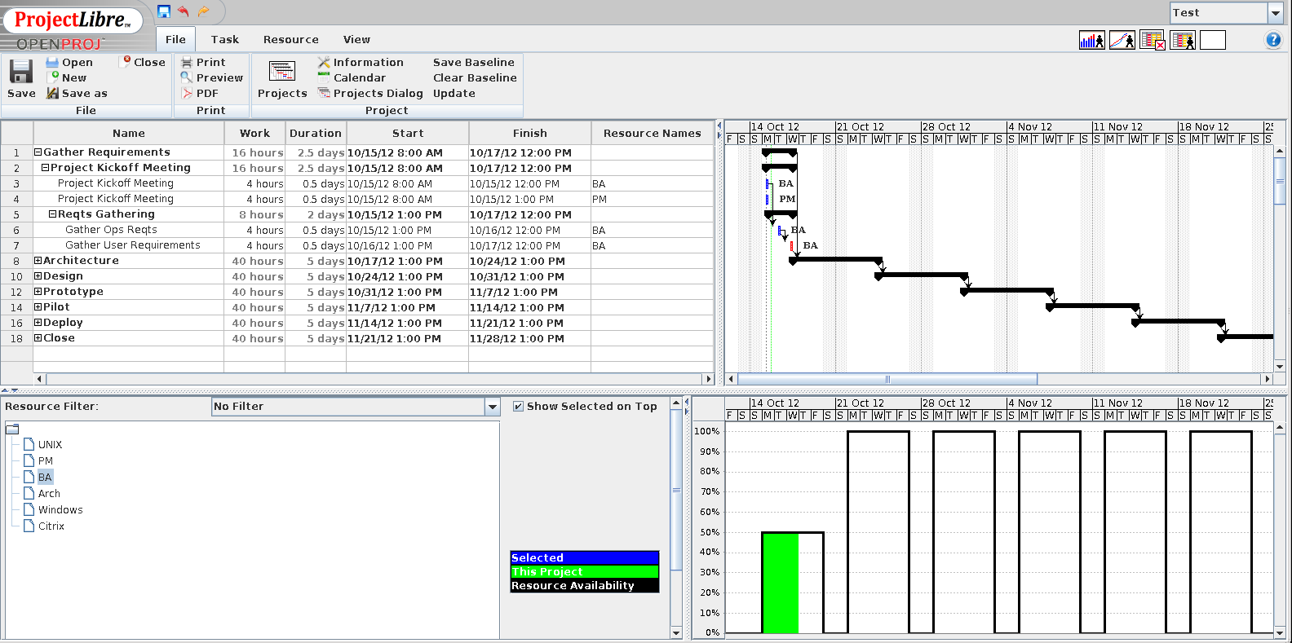Open the Help question mark
This screenshot has height=643, width=1292.
(1273, 40)
